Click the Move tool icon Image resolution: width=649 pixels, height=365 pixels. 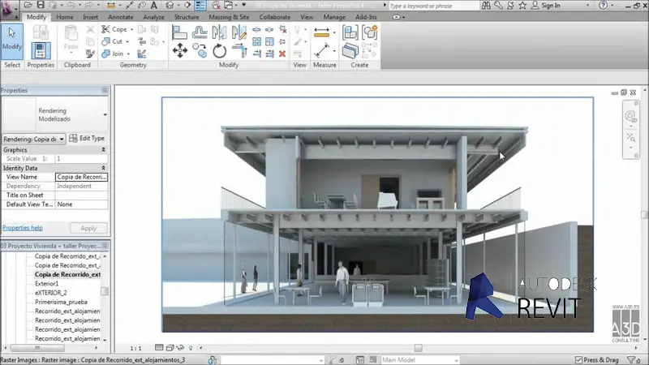(x=178, y=51)
